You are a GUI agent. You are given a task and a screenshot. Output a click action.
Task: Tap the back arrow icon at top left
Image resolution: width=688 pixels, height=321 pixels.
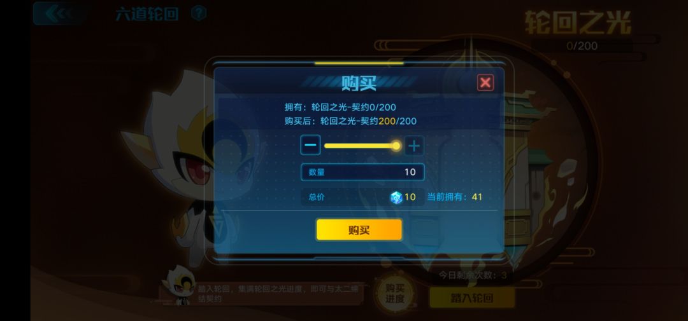point(59,13)
